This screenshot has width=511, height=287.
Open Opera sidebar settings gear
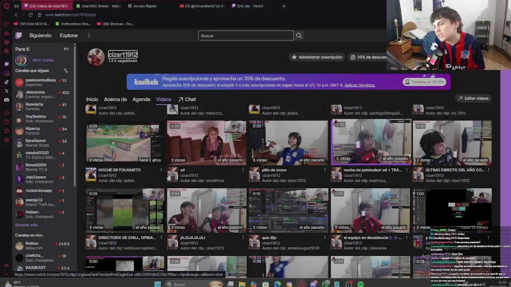pyautogui.click(x=6, y=140)
